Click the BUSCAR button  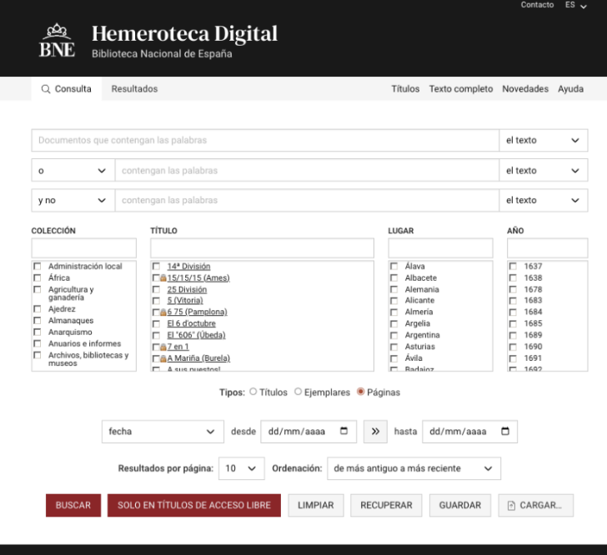coord(73,505)
